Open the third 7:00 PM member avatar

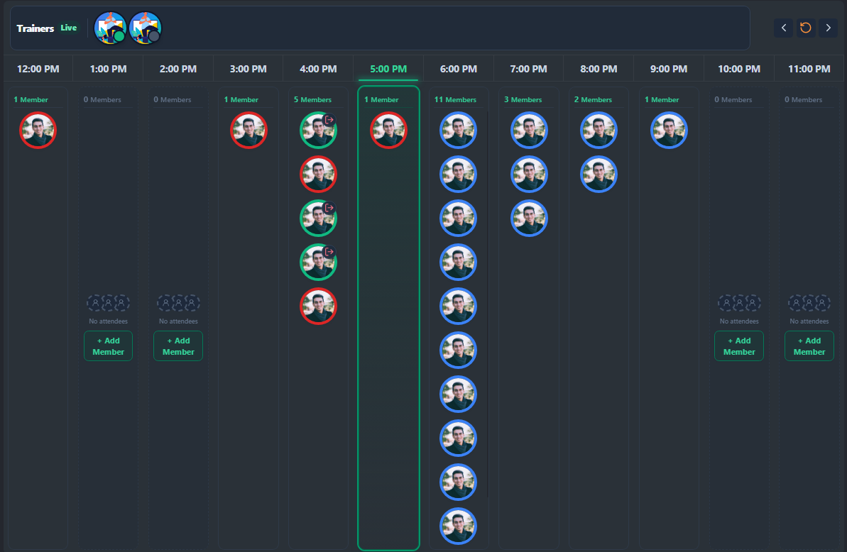[x=529, y=218]
